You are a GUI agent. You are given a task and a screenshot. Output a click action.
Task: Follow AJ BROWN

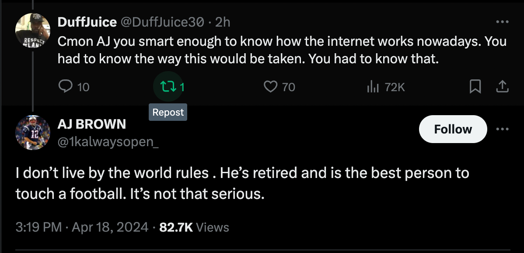pos(453,129)
